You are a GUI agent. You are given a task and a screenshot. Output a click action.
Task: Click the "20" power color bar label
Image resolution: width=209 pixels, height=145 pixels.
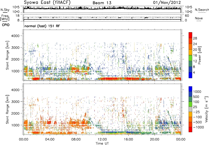195,50
